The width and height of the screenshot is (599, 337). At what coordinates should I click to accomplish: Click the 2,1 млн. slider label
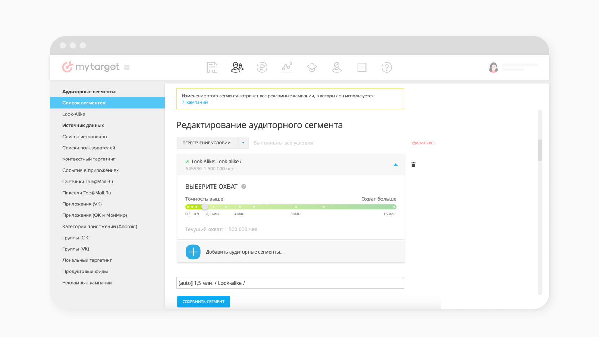tap(213, 214)
